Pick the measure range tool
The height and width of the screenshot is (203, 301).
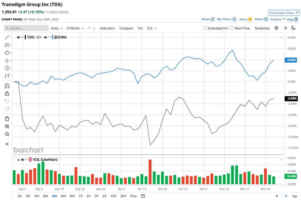(x=7, y=76)
